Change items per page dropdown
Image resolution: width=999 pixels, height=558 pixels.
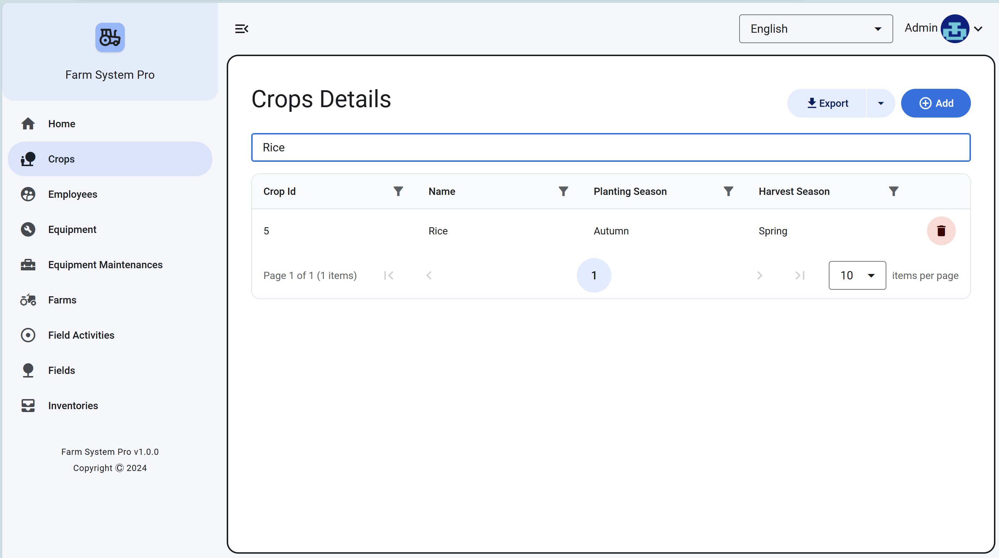tap(857, 275)
